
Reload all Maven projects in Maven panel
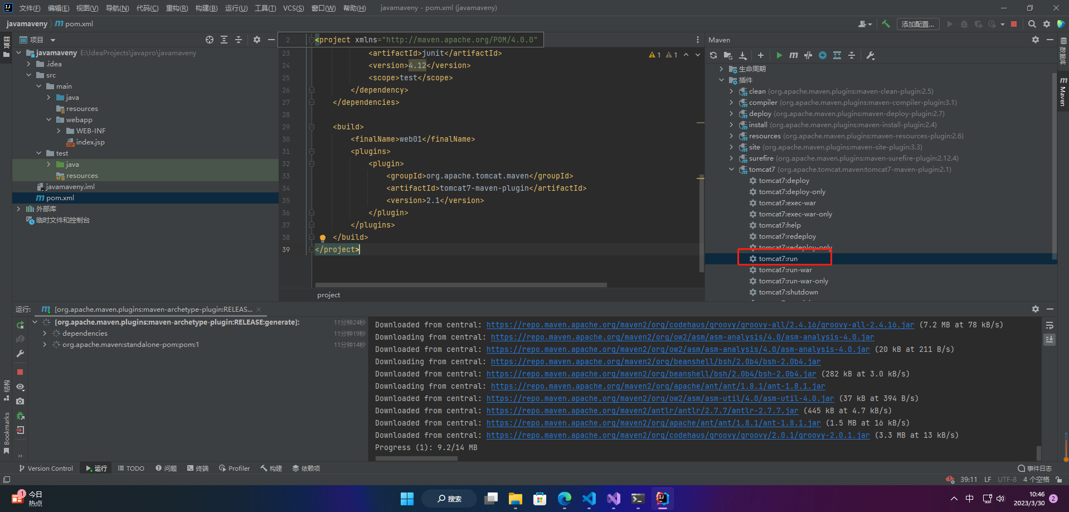713,55
